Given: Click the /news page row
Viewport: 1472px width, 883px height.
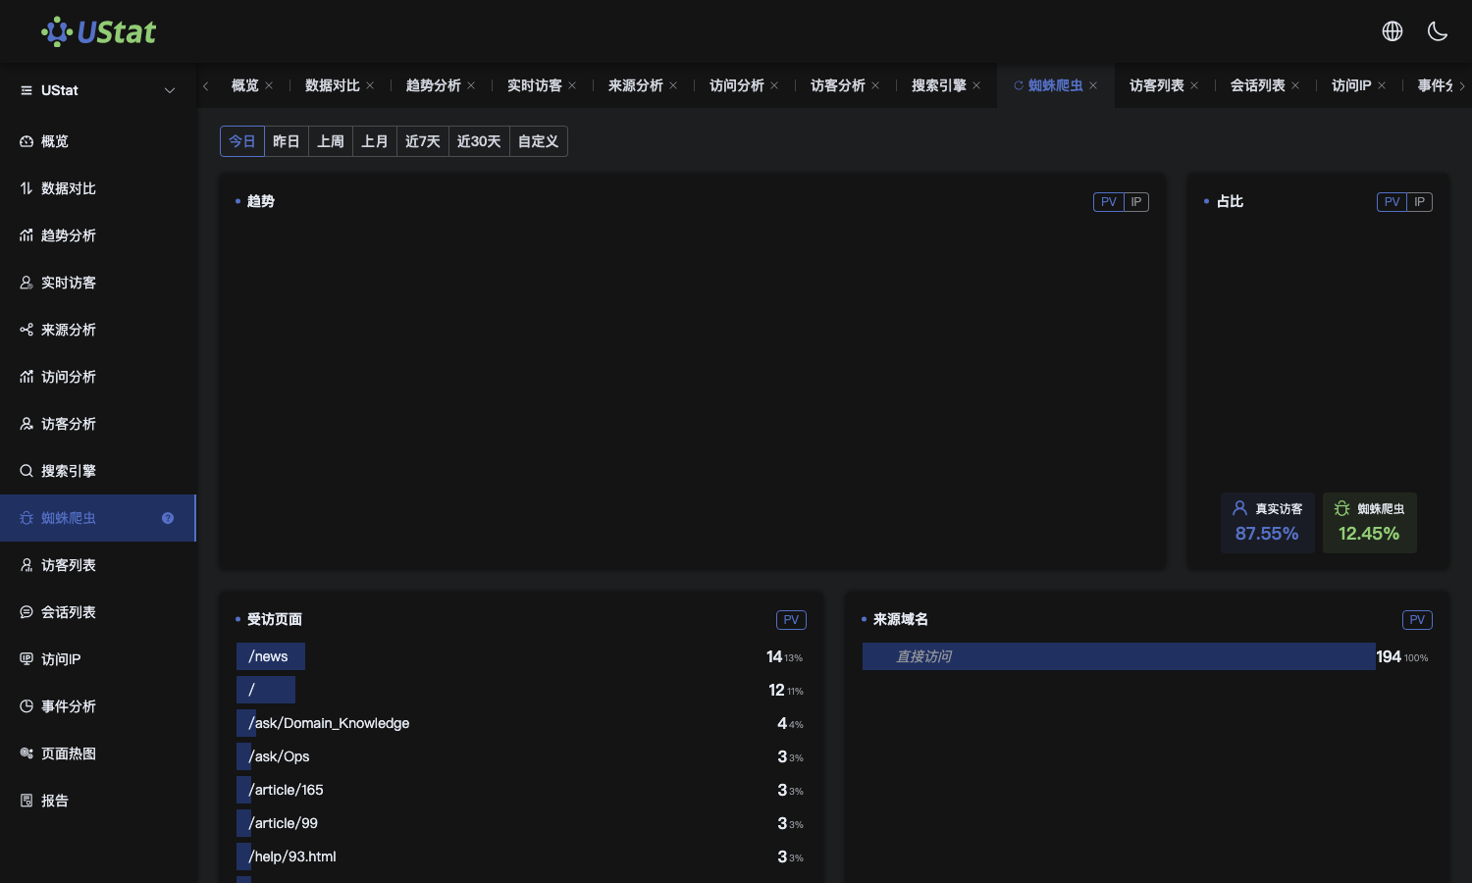Looking at the screenshot, I should (521, 656).
